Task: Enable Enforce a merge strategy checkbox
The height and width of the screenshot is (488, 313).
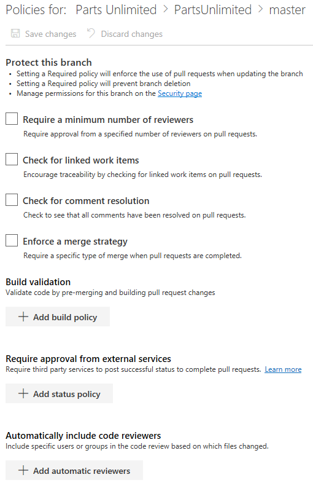Action: (x=12, y=240)
